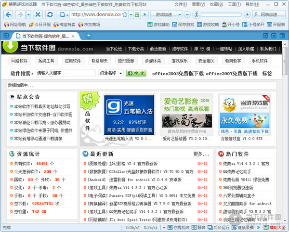Click 保存游戏 toolbar item
Image resolution: width=289 pixels, height=232 pixels.
tap(183, 25)
